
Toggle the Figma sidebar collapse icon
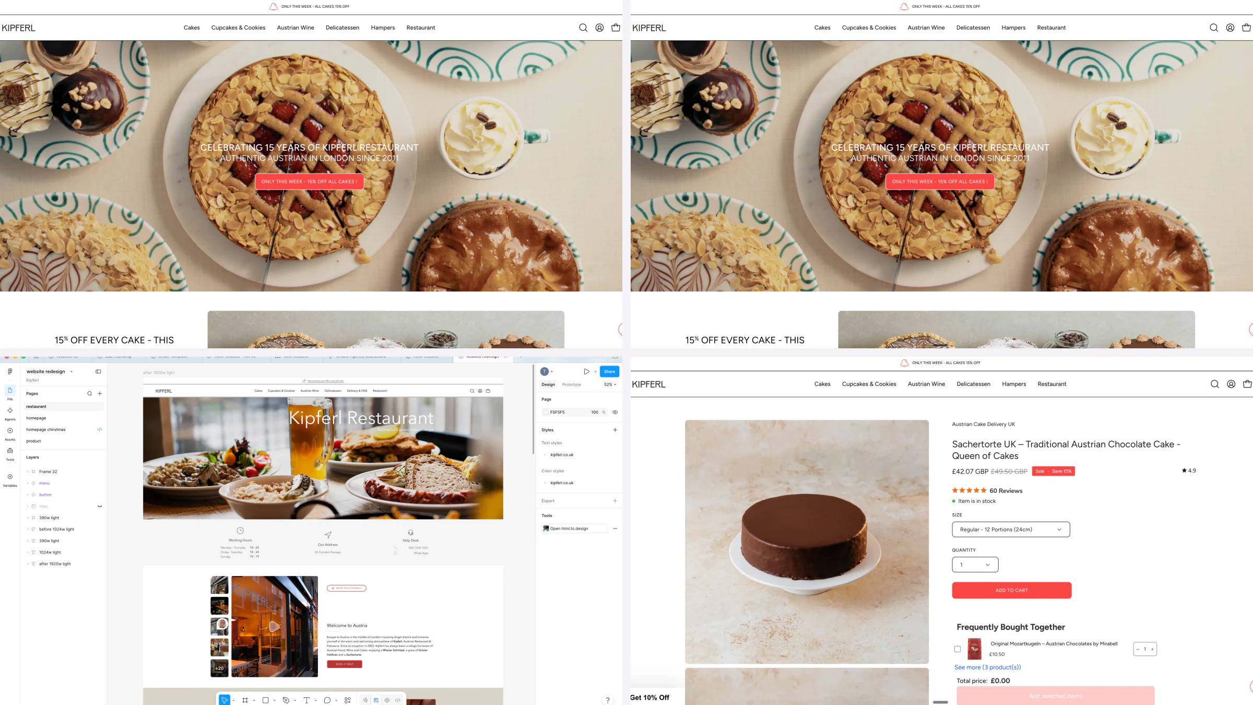tap(98, 371)
